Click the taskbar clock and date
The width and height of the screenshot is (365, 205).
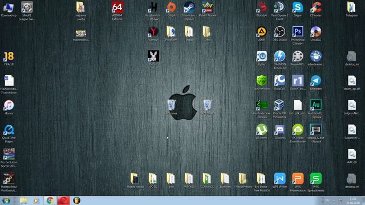pos(353,201)
